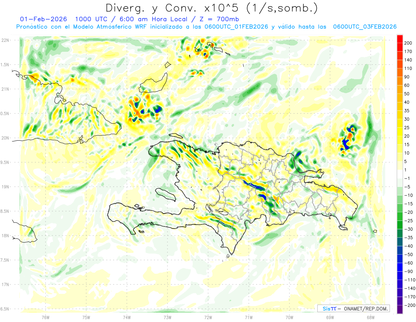Viewport: 416px width, 322px height.
Task: Click the '7.5N' latitude label
Action: pyautogui.click(x=5, y=260)
